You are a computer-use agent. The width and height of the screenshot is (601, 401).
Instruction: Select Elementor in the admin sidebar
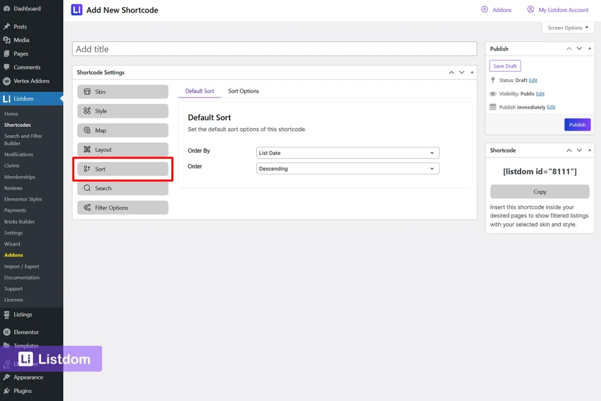(26, 332)
